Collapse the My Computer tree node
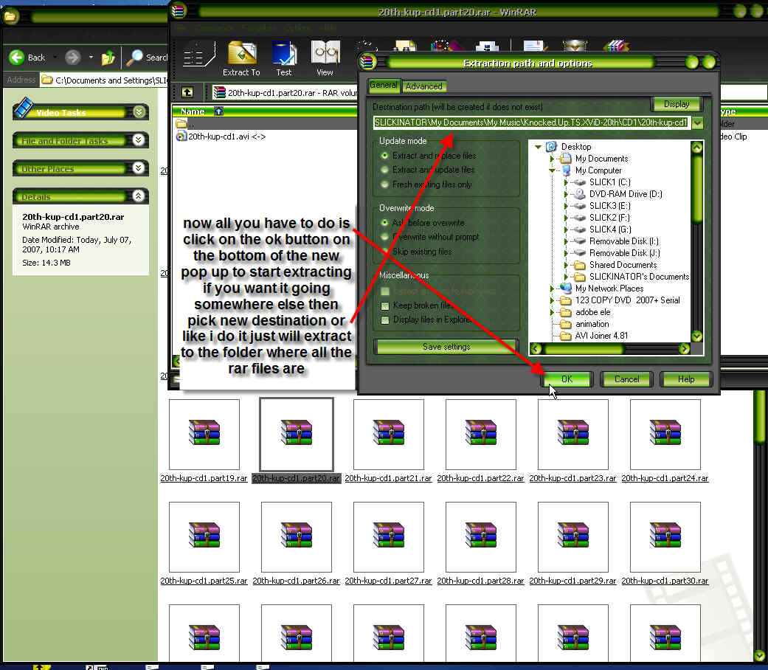The image size is (768, 670). [x=552, y=170]
